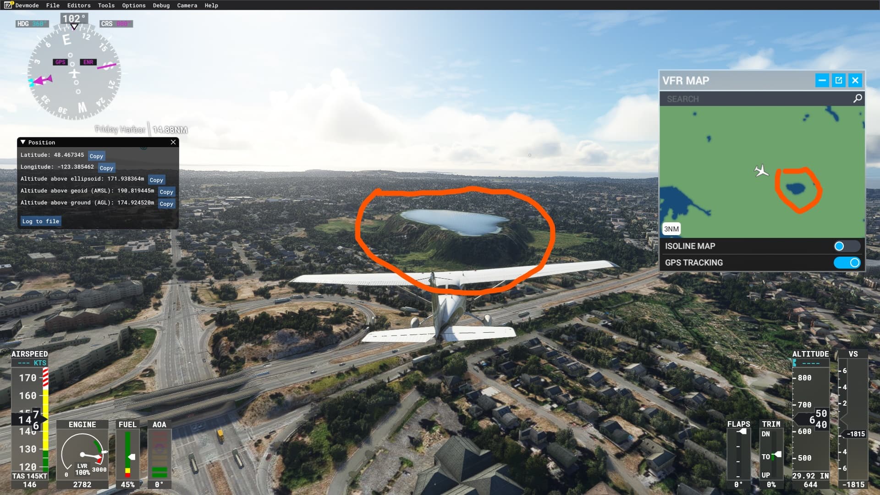Click the 3NM map scale badge
Viewport: 880px width, 495px height.
pyautogui.click(x=671, y=229)
